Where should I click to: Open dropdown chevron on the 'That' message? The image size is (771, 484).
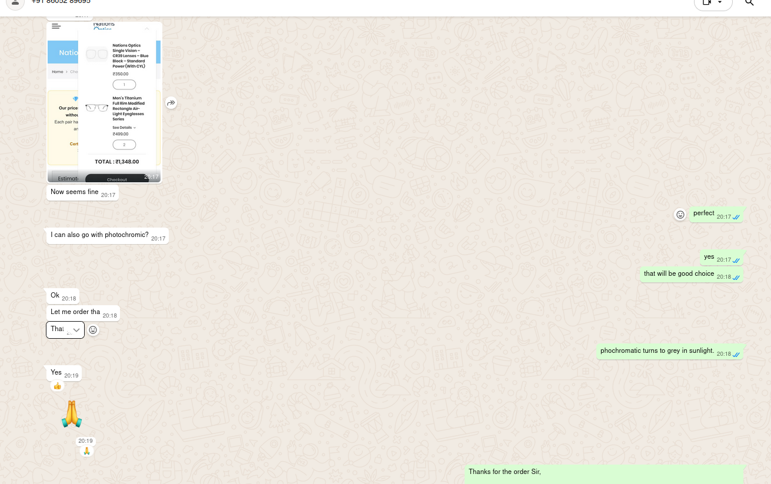[x=76, y=330]
